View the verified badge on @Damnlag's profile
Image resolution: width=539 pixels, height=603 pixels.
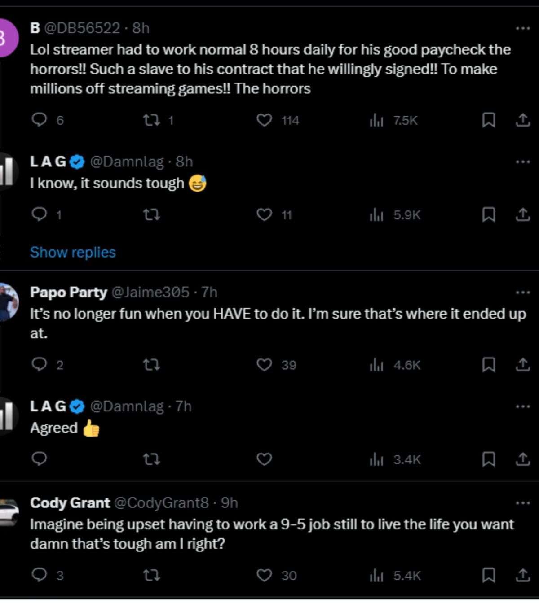[76, 161]
